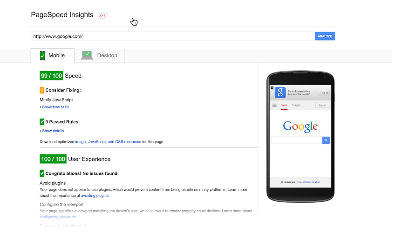This screenshot has width=395, height=239.
Task: Expand Show how to fix
Action: click(54, 107)
